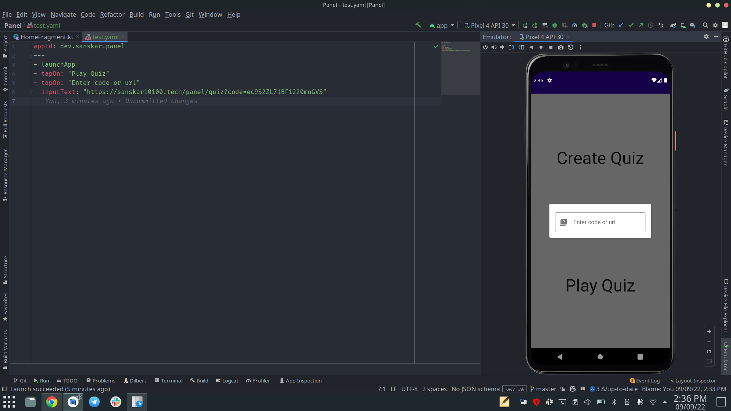Image resolution: width=731 pixels, height=411 pixels.
Task: Stop the running app with the red square
Action: coord(594,25)
